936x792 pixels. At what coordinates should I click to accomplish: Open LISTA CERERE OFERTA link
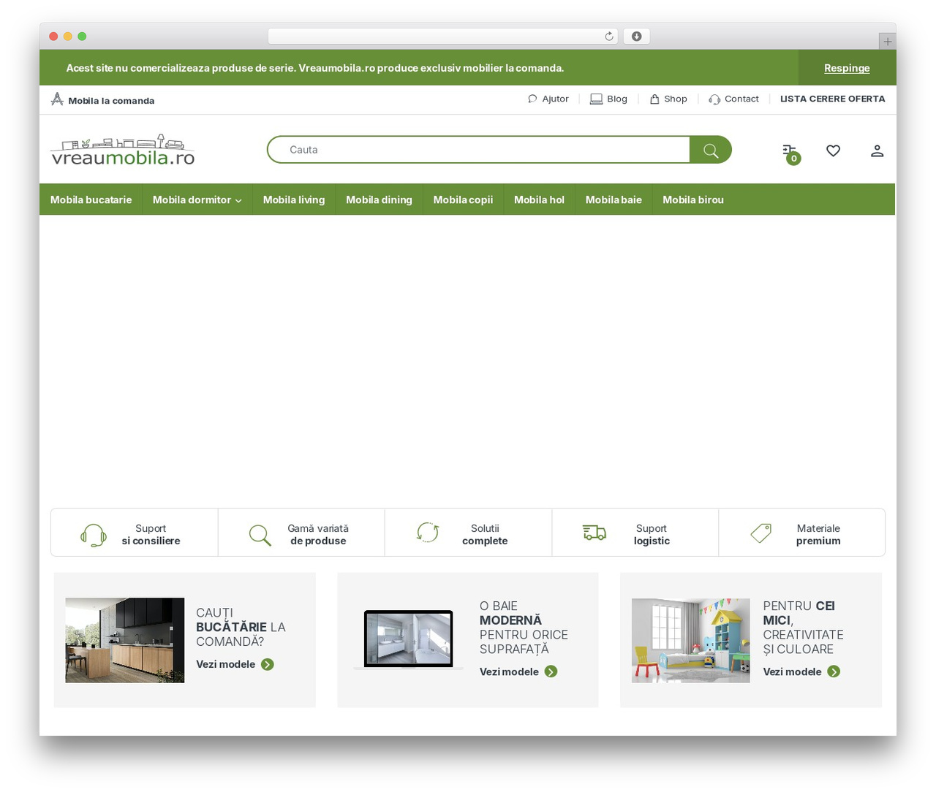[832, 99]
